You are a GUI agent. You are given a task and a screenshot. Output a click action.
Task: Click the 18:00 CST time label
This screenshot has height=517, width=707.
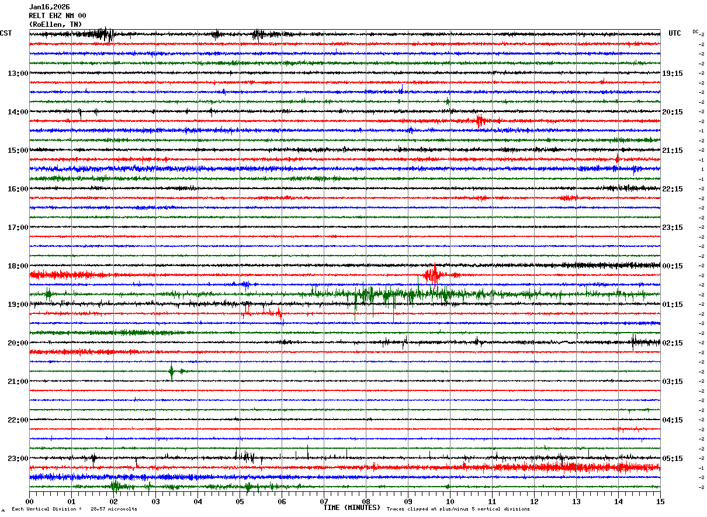[18, 266]
